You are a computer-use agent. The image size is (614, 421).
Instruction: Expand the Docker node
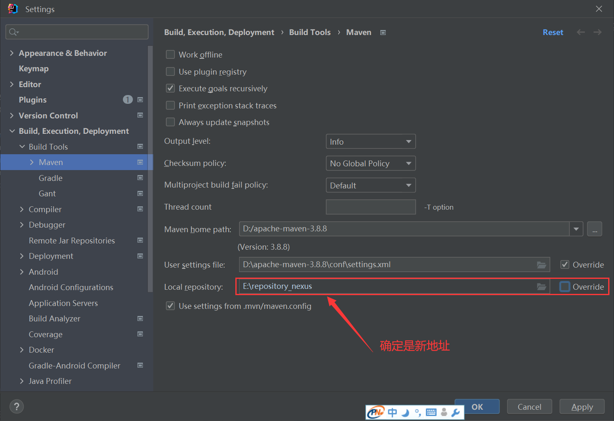pyautogui.click(x=22, y=350)
